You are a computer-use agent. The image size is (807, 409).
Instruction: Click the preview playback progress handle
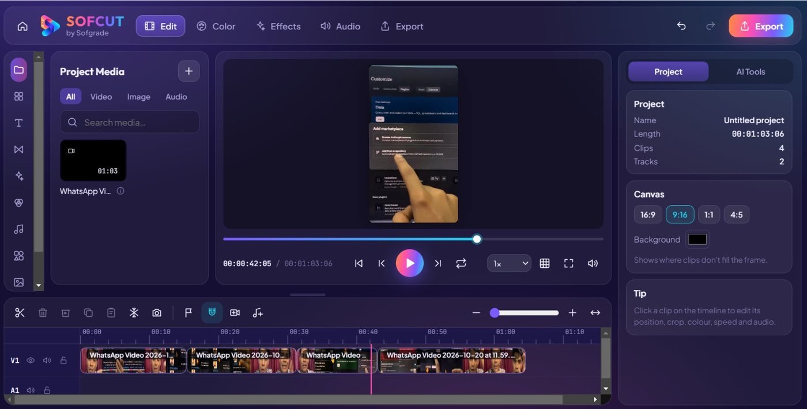(477, 238)
